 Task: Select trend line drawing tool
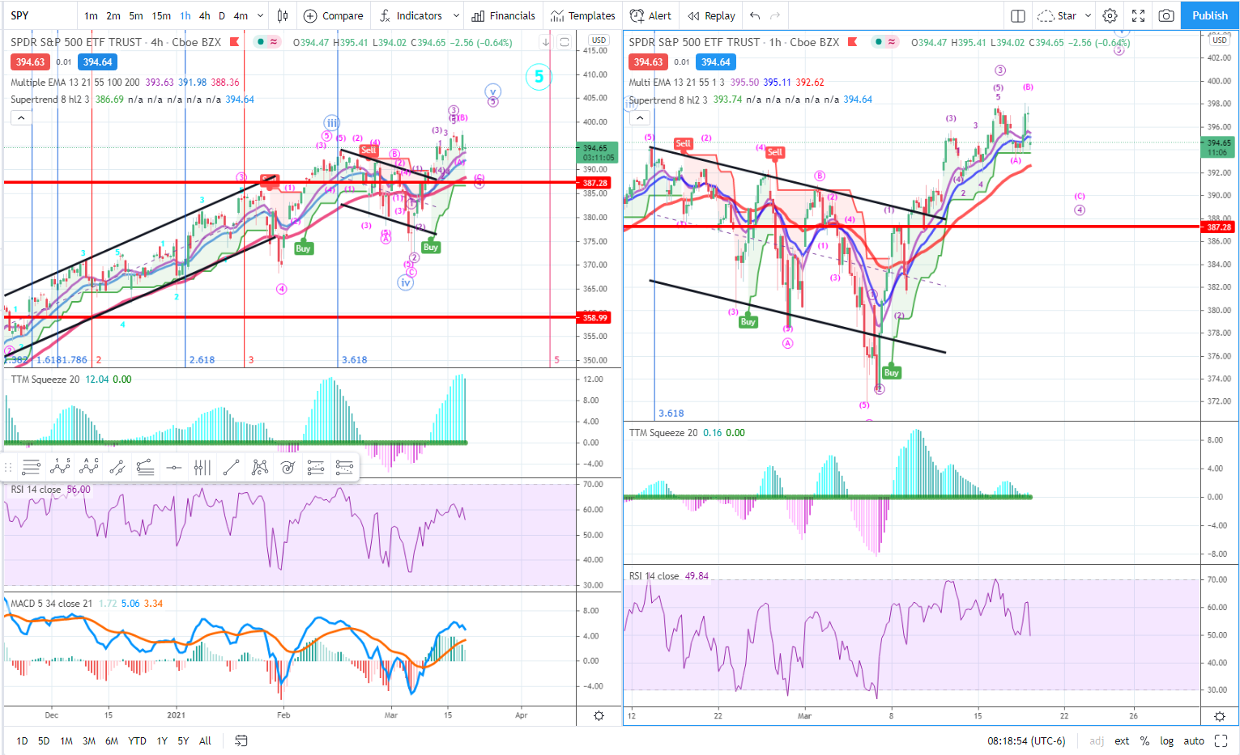click(x=231, y=467)
